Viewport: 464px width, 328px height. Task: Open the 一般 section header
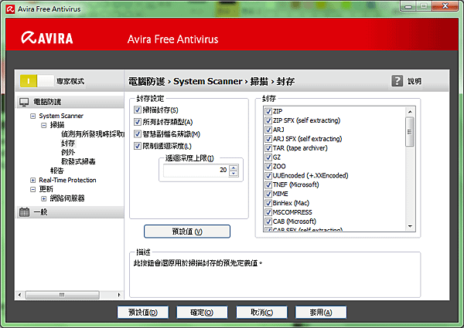(x=70, y=212)
